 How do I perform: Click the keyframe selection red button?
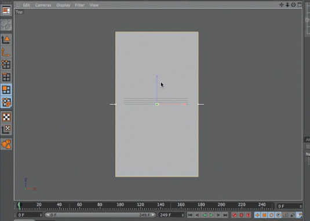[x=249, y=215]
